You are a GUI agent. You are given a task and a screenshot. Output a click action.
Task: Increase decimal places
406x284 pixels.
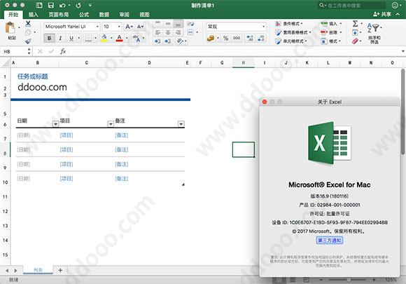pyautogui.click(x=250, y=39)
